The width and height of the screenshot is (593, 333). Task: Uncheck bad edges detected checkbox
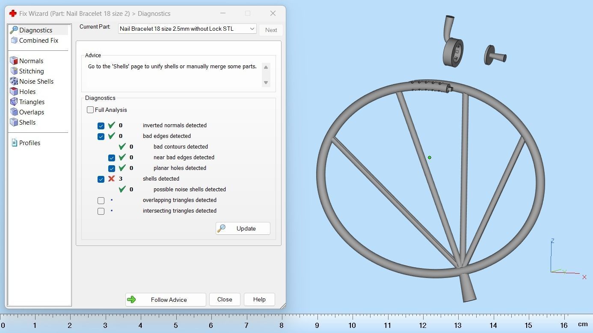(101, 136)
